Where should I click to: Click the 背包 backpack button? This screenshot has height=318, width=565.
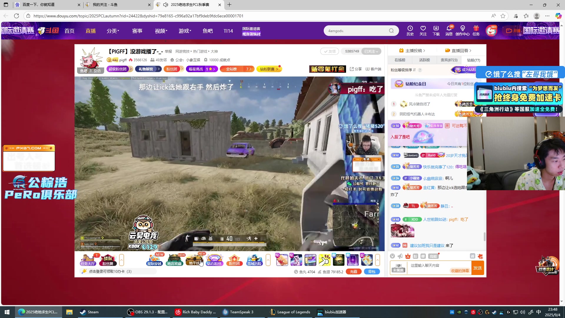[x=372, y=271]
